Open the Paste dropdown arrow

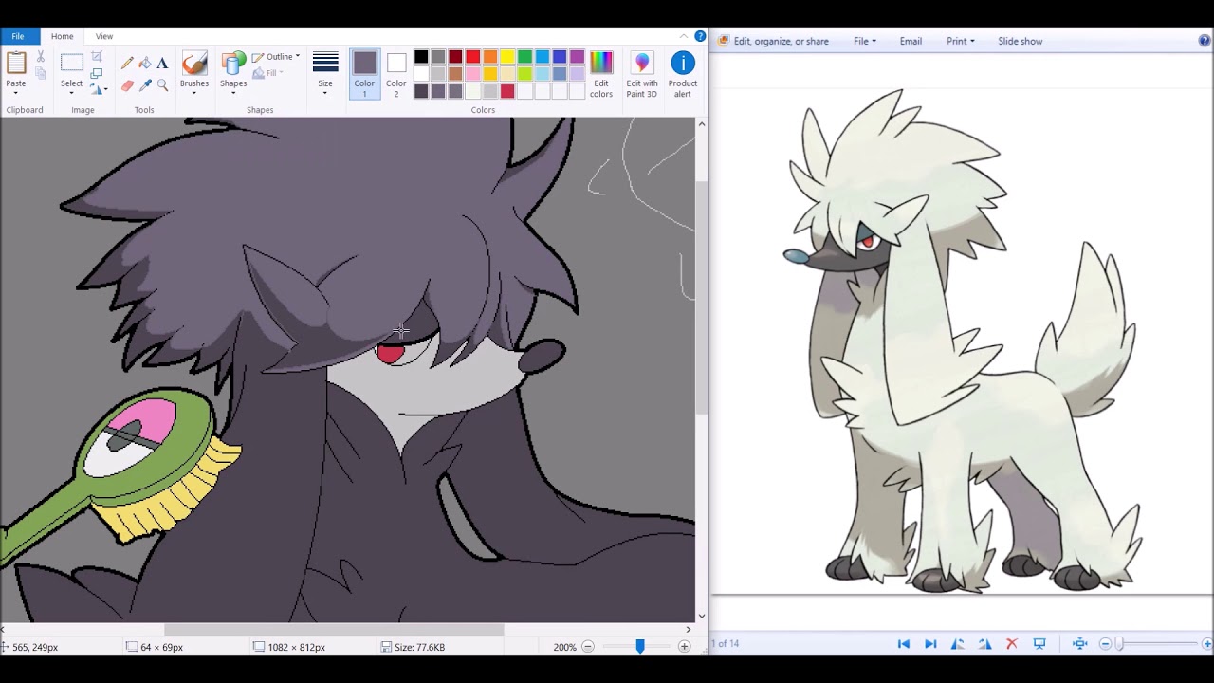tap(16, 93)
